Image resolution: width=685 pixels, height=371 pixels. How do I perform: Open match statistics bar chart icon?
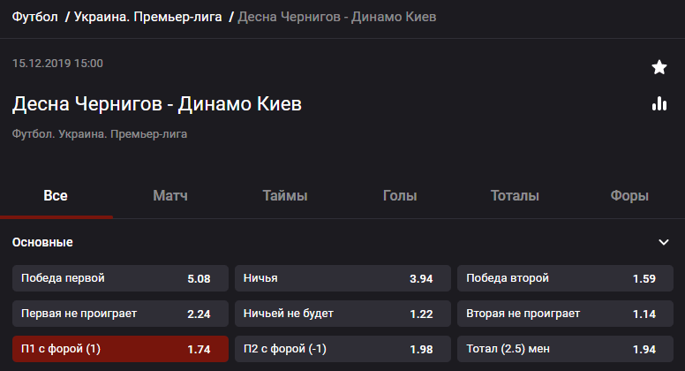tap(659, 103)
